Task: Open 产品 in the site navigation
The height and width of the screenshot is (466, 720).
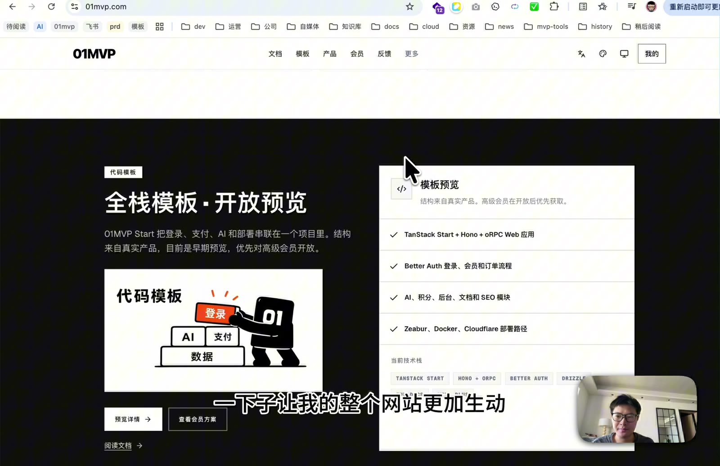Action: pyautogui.click(x=329, y=54)
